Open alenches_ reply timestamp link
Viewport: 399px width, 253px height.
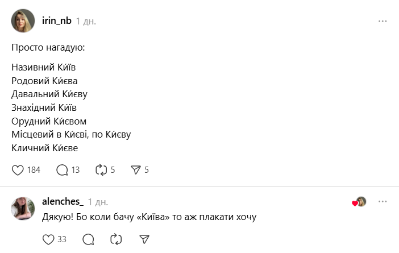click(98, 202)
